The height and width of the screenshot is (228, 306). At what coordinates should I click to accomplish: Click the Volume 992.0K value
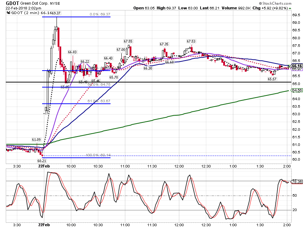(x=236, y=8)
